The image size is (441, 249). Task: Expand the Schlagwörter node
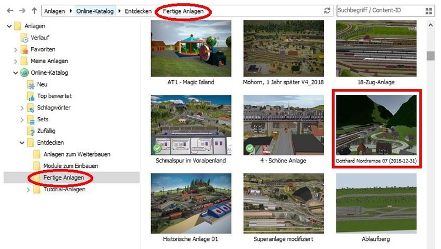point(22,108)
